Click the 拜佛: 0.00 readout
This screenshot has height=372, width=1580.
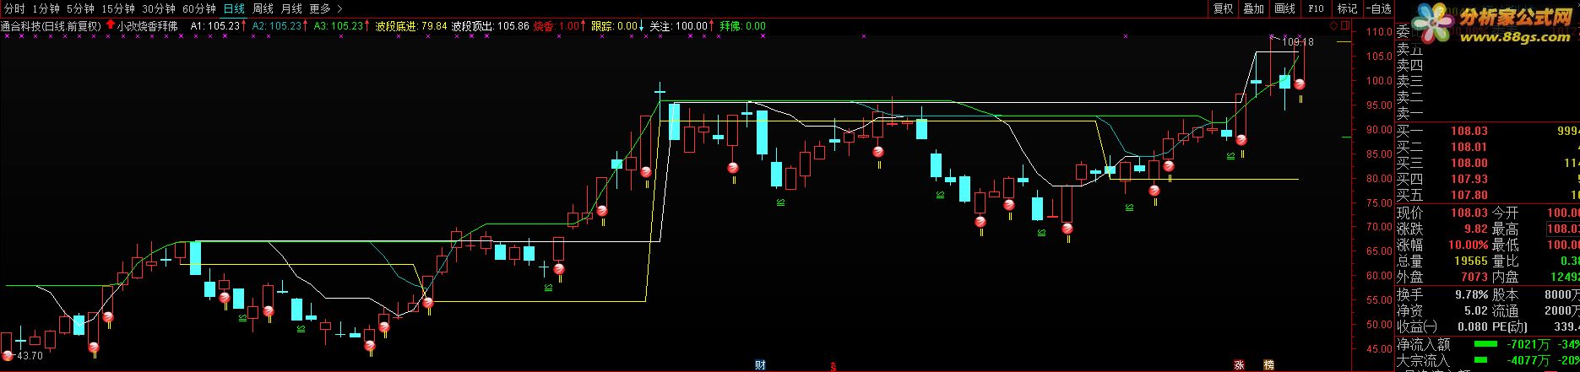click(743, 26)
